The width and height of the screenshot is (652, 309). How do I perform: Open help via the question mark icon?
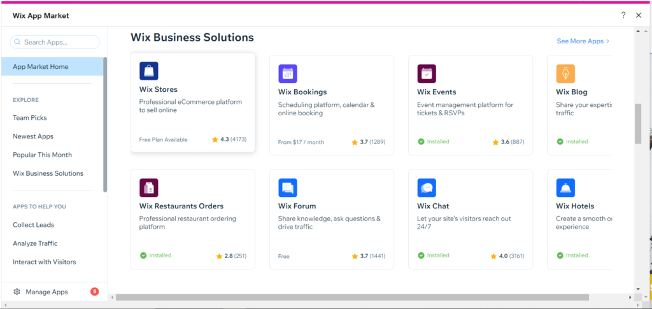pyautogui.click(x=623, y=15)
